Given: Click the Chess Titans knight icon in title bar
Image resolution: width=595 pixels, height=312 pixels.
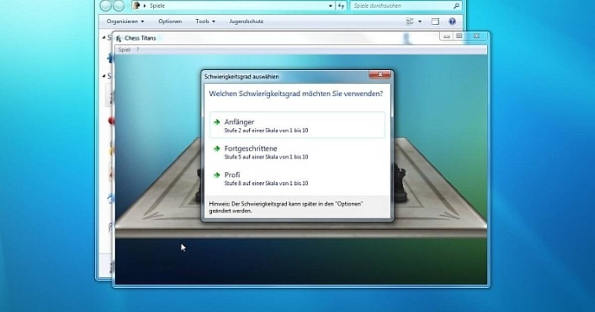Looking at the screenshot, I should click(119, 38).
